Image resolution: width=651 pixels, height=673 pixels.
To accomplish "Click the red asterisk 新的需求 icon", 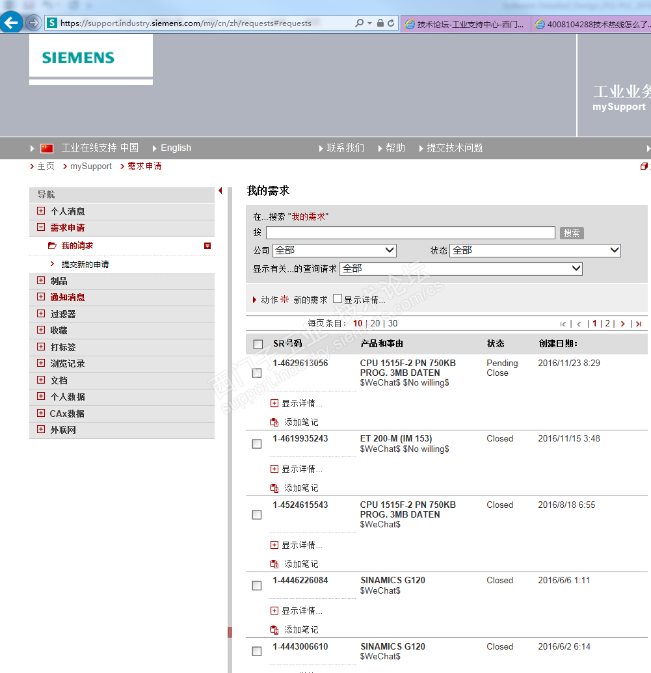I will (284, 299).
